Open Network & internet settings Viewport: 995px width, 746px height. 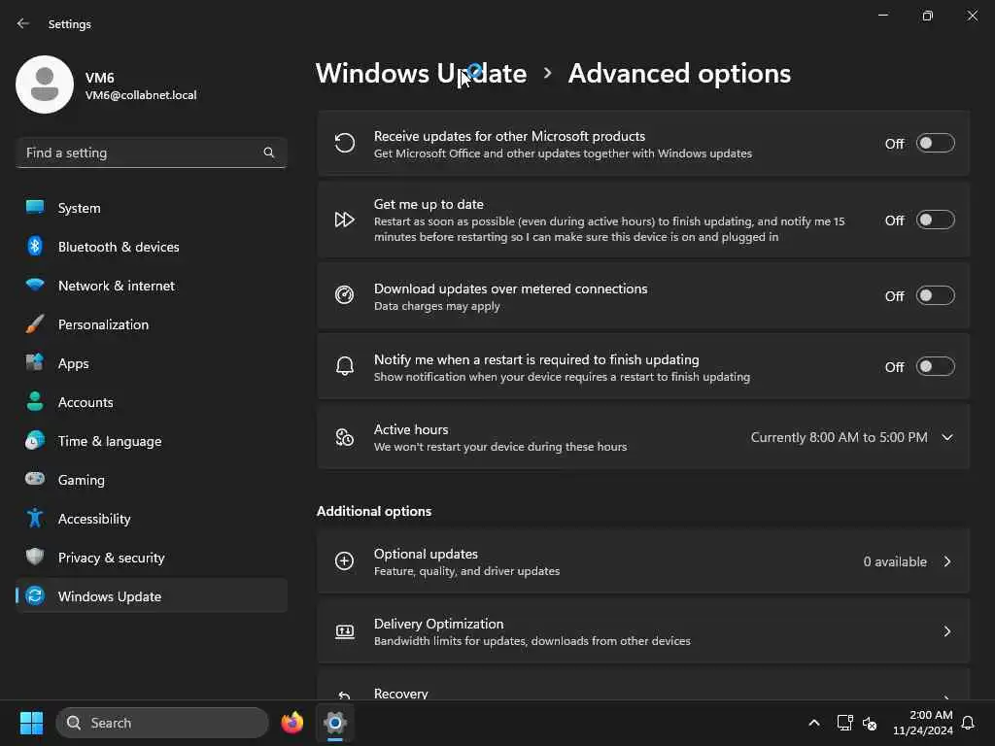click(x=151, y=286)
